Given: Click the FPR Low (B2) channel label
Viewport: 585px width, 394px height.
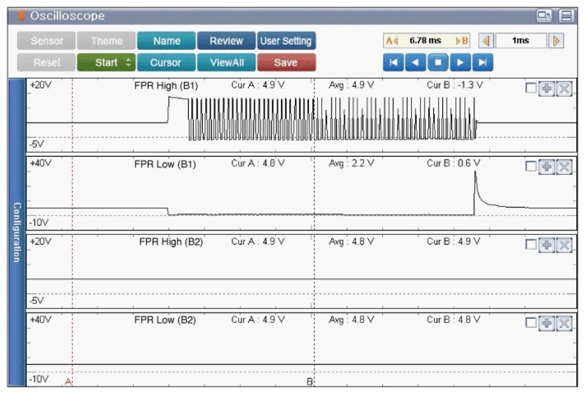Looking at the screenshot, I should click(x=165, y=320).
